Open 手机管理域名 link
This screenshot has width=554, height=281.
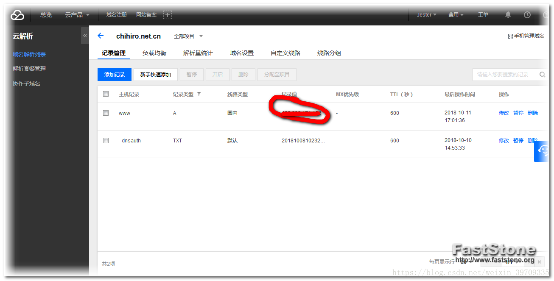[529, 36]
